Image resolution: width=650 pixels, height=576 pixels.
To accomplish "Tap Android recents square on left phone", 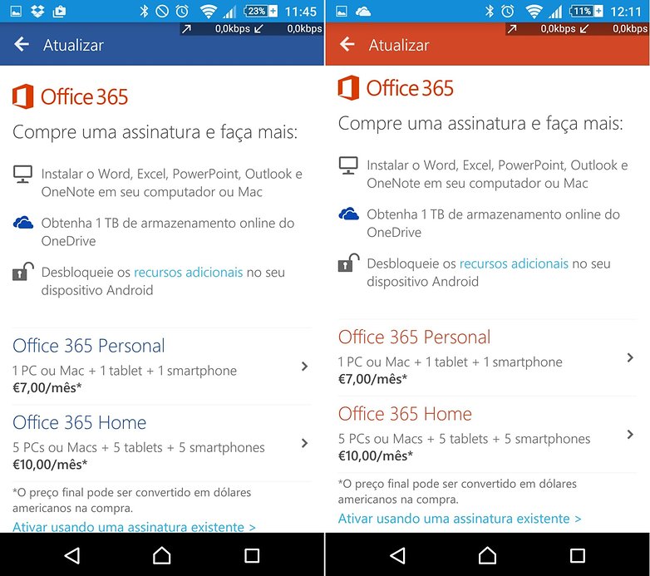I will tap(252, 555).
